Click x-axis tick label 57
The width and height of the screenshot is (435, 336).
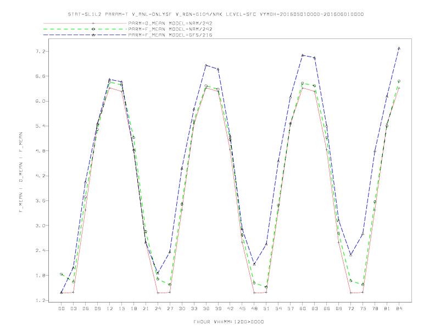(x=291, y=309)
